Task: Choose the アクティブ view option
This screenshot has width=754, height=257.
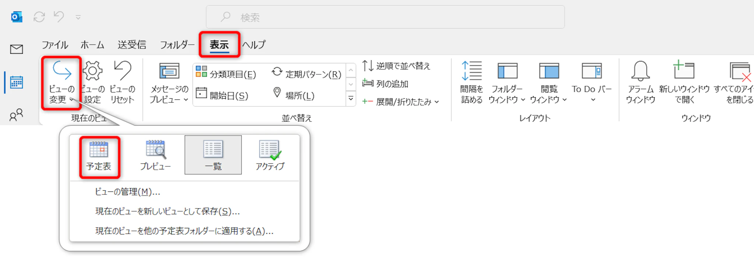Action: tap(270, 156)
